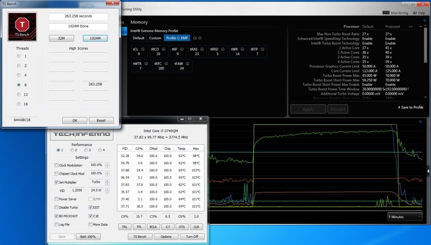
Task: Select Performance profile 3 in ThrottleStop
Action: point(86,150)
